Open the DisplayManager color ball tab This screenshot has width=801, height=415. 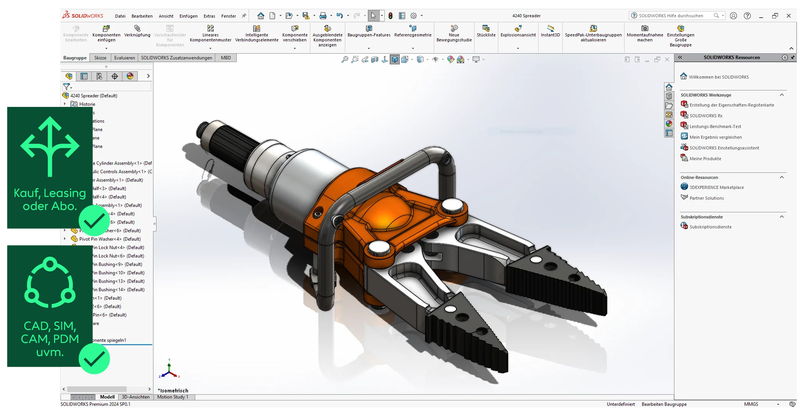tap(130, 76)
